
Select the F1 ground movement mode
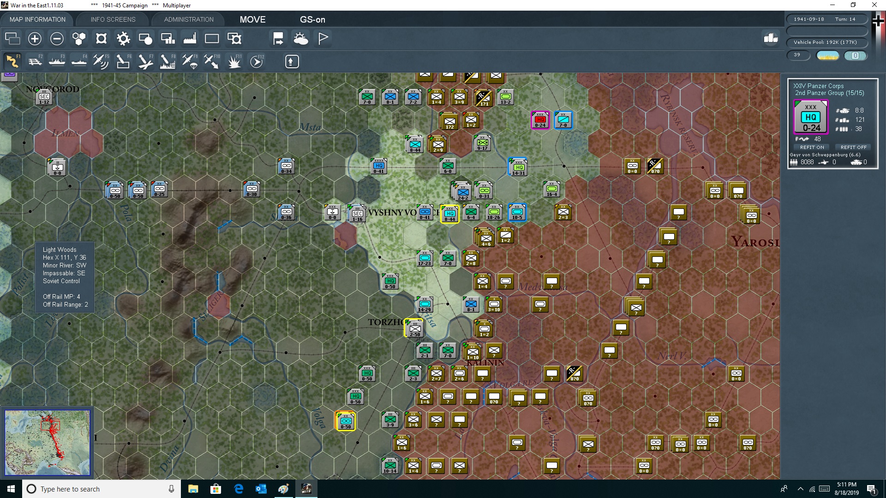click(x=13, y=61)
